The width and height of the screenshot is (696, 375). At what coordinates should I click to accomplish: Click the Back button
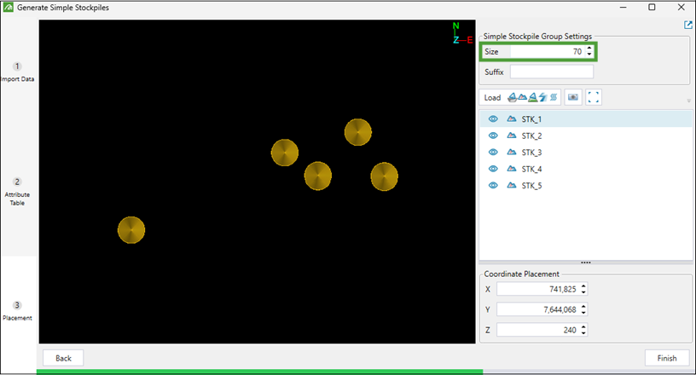pyautogui.click(x=63, y=358)
